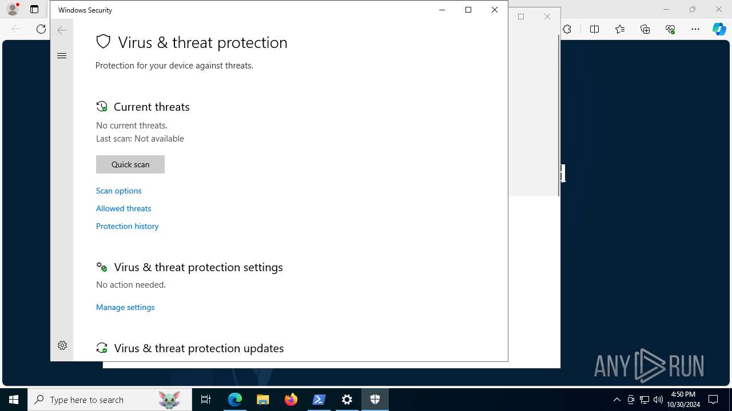Click the Virus & threat protection updates heading

tap(199, 348)
